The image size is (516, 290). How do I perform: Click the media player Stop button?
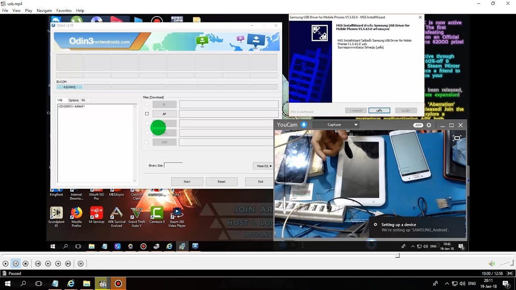pos(25,263)
